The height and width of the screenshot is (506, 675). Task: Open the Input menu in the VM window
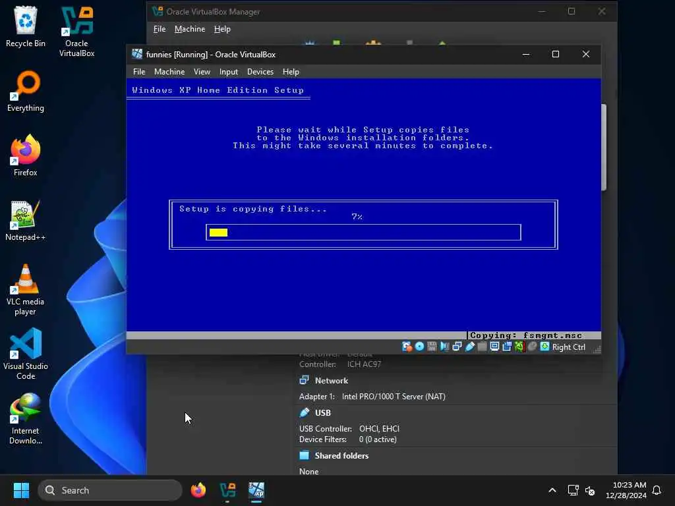[x=229, y=72]
